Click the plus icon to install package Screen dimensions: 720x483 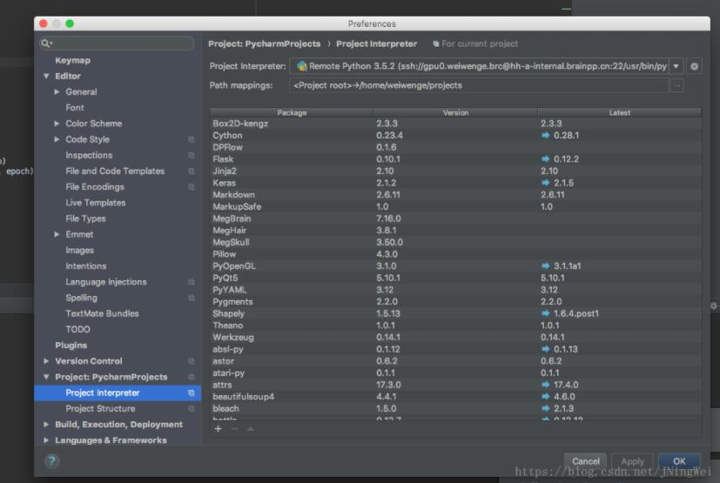[219, 428]
